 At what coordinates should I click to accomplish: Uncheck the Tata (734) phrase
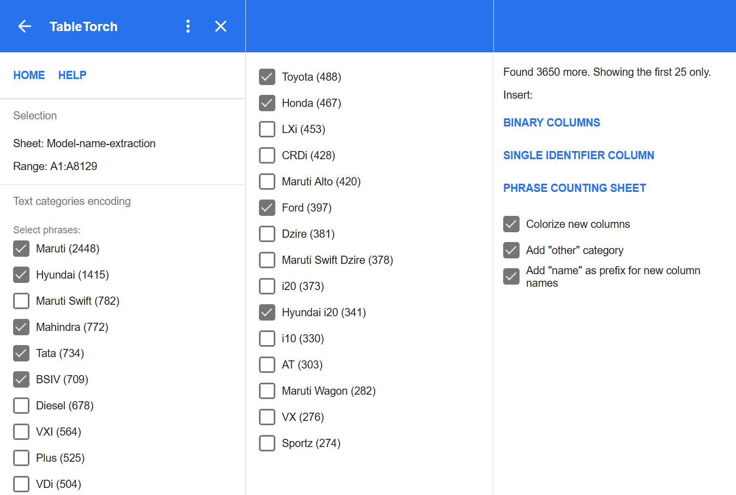coord(21,353)
